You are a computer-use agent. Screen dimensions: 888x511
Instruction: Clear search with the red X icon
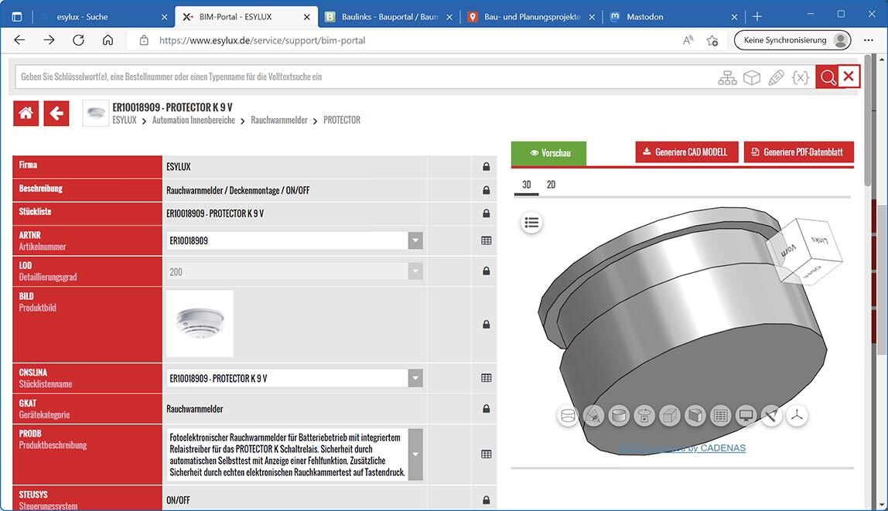(849, 77)
